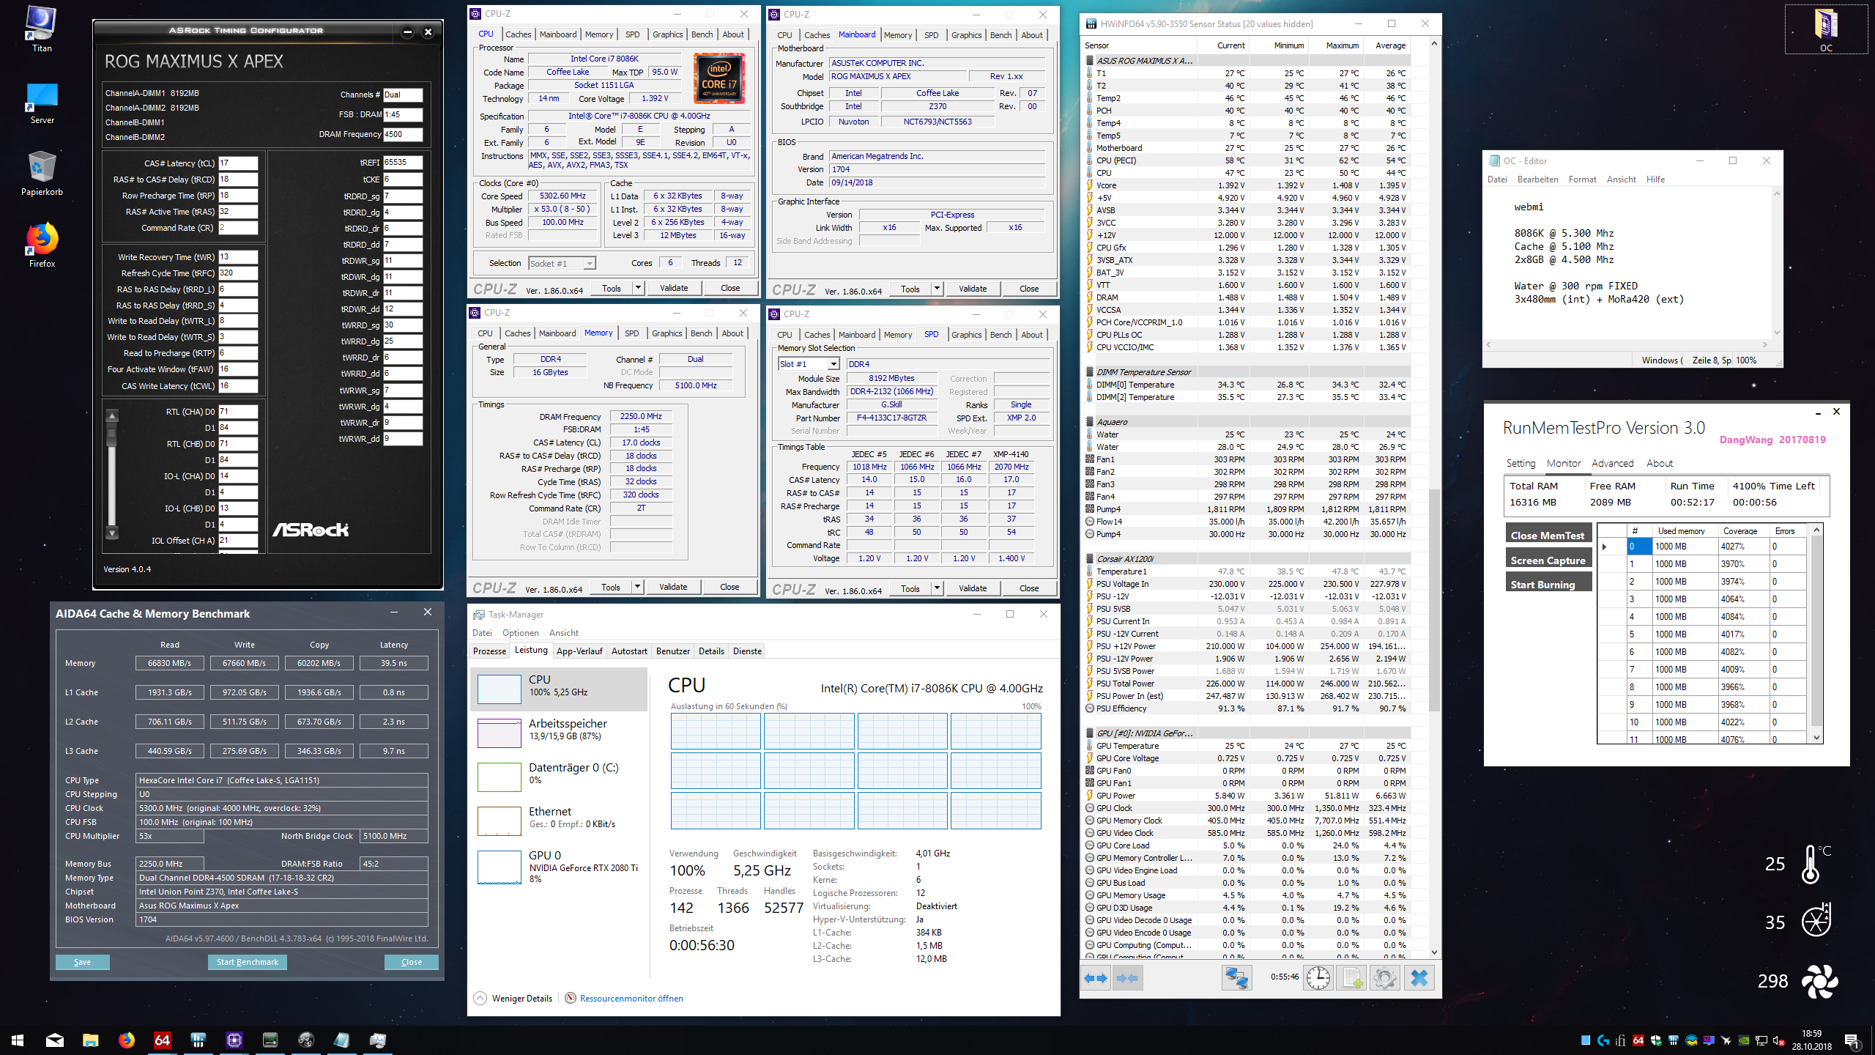The height and width of the screenshot is (1055, 1875).
Task: Open Advanced tab in RunMemTestPro
Action: point(1612,463)
